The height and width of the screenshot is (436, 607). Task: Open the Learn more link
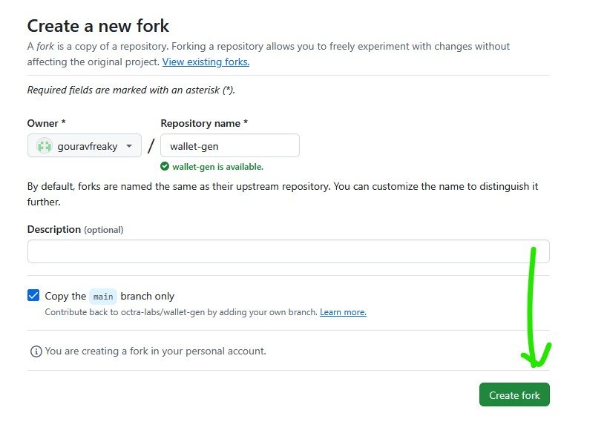click(x=343, y=312)
